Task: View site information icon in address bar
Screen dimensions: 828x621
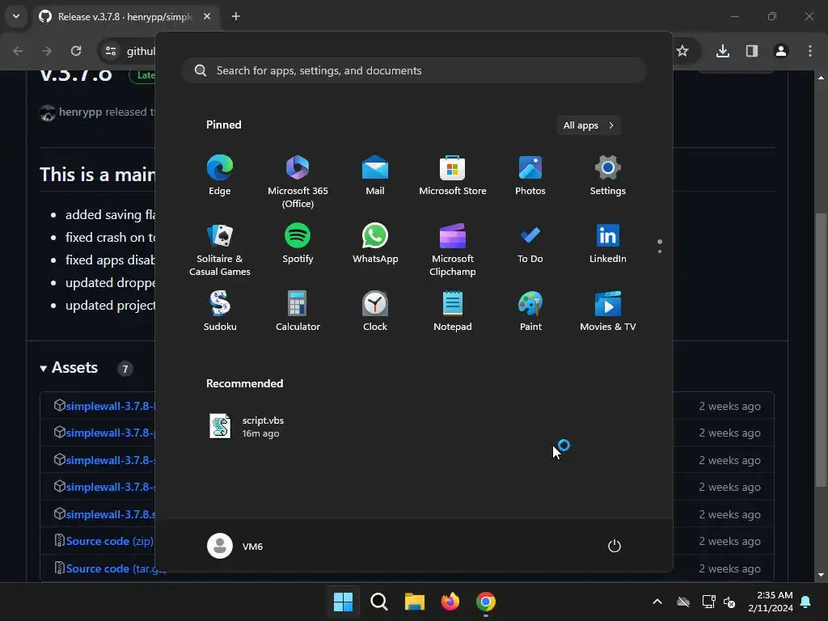Action: point(110,51)
